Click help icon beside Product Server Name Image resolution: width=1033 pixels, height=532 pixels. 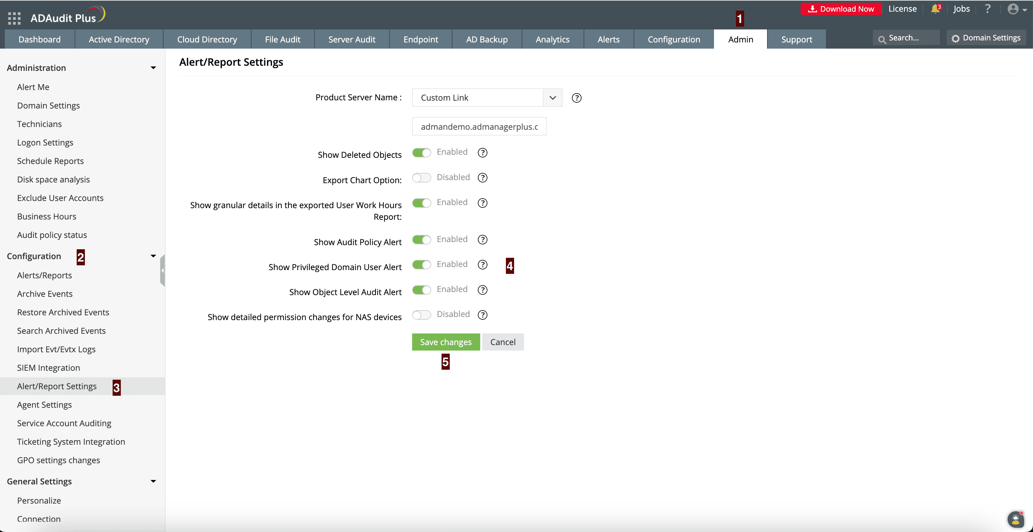pyautogui.click(x=576, y=98)
